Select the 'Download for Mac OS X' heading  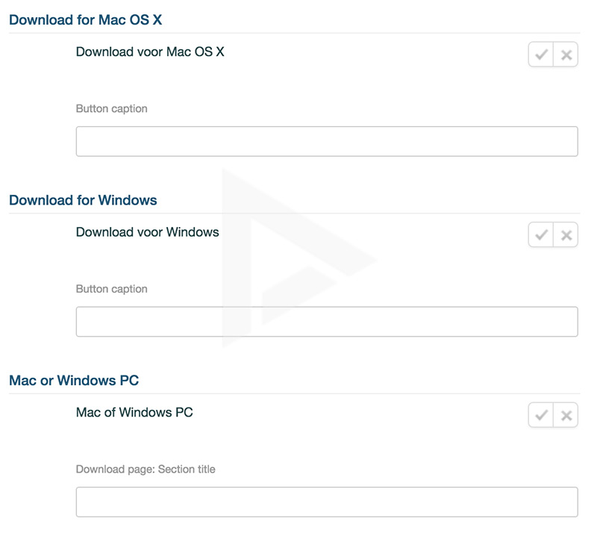(x=86, y=20)
